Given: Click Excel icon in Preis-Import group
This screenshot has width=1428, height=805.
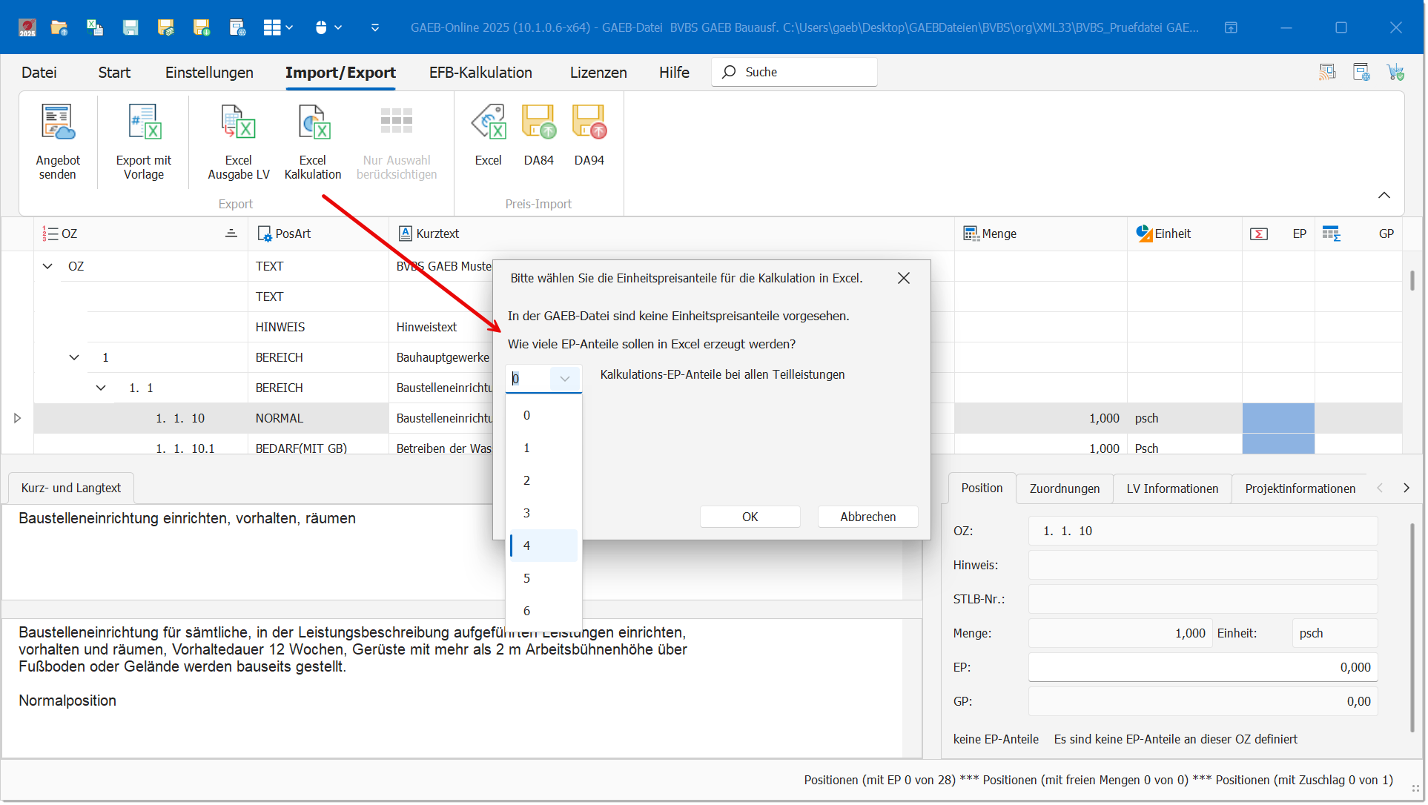Looking at the screenshot, I should click(488, 123).
